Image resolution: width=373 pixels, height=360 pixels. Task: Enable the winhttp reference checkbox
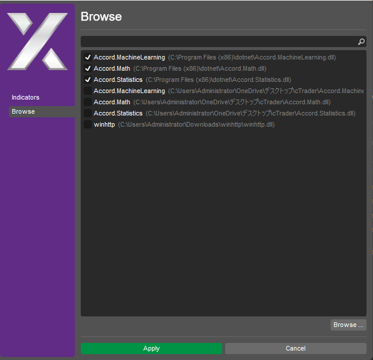coord(88,124)
